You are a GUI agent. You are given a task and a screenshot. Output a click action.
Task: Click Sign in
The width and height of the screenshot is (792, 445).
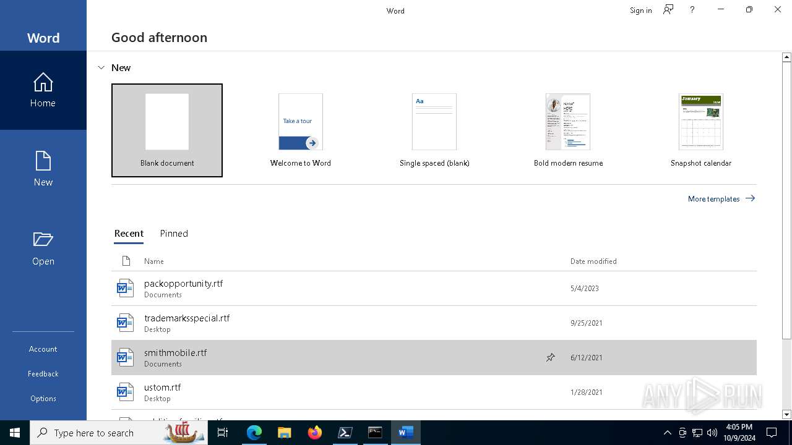pyautogui.click(x=640, y=10)
